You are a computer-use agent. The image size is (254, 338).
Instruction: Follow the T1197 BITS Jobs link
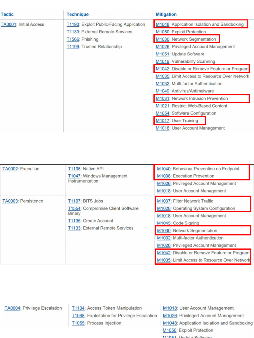tap(74, 201)
